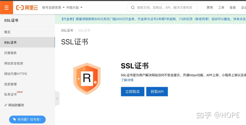This screenshot has width=246, height=125.
Task: Focus the 搜索文档、控制台 search field
Action: [x=162, y=7]
